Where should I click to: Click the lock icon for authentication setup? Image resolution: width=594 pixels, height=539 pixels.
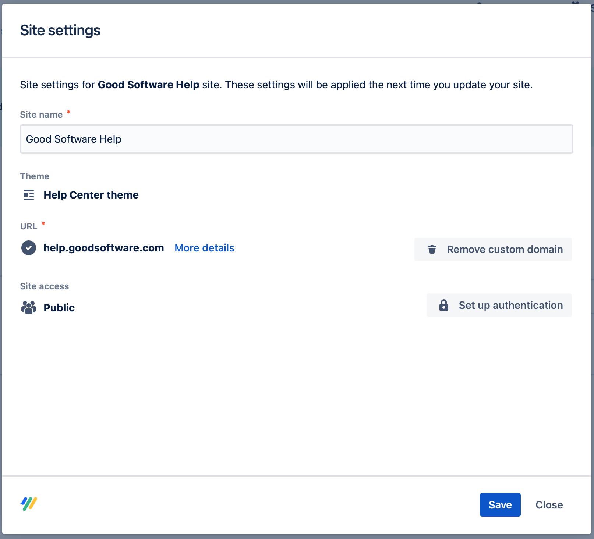coord(444,305)
